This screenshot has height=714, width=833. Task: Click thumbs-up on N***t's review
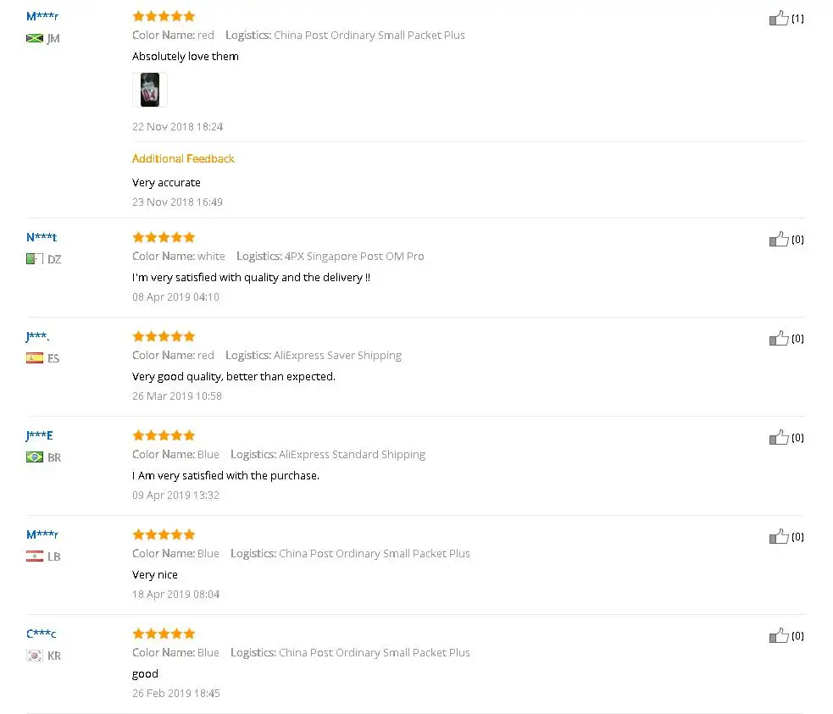click(x=779, y=239)
